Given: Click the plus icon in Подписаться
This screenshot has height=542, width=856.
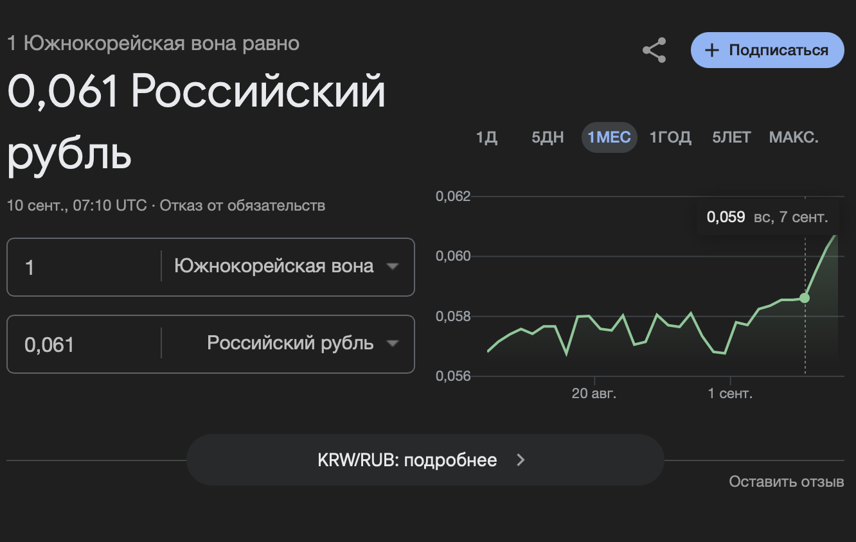Looking at the screenshot, I should (x=711, y=50).
